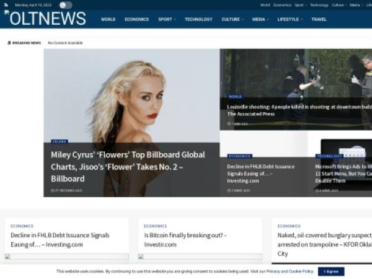Click the Miley Cyrus featured photo
Viewport: 372px width, 279px height.
(x=131, y=95)
